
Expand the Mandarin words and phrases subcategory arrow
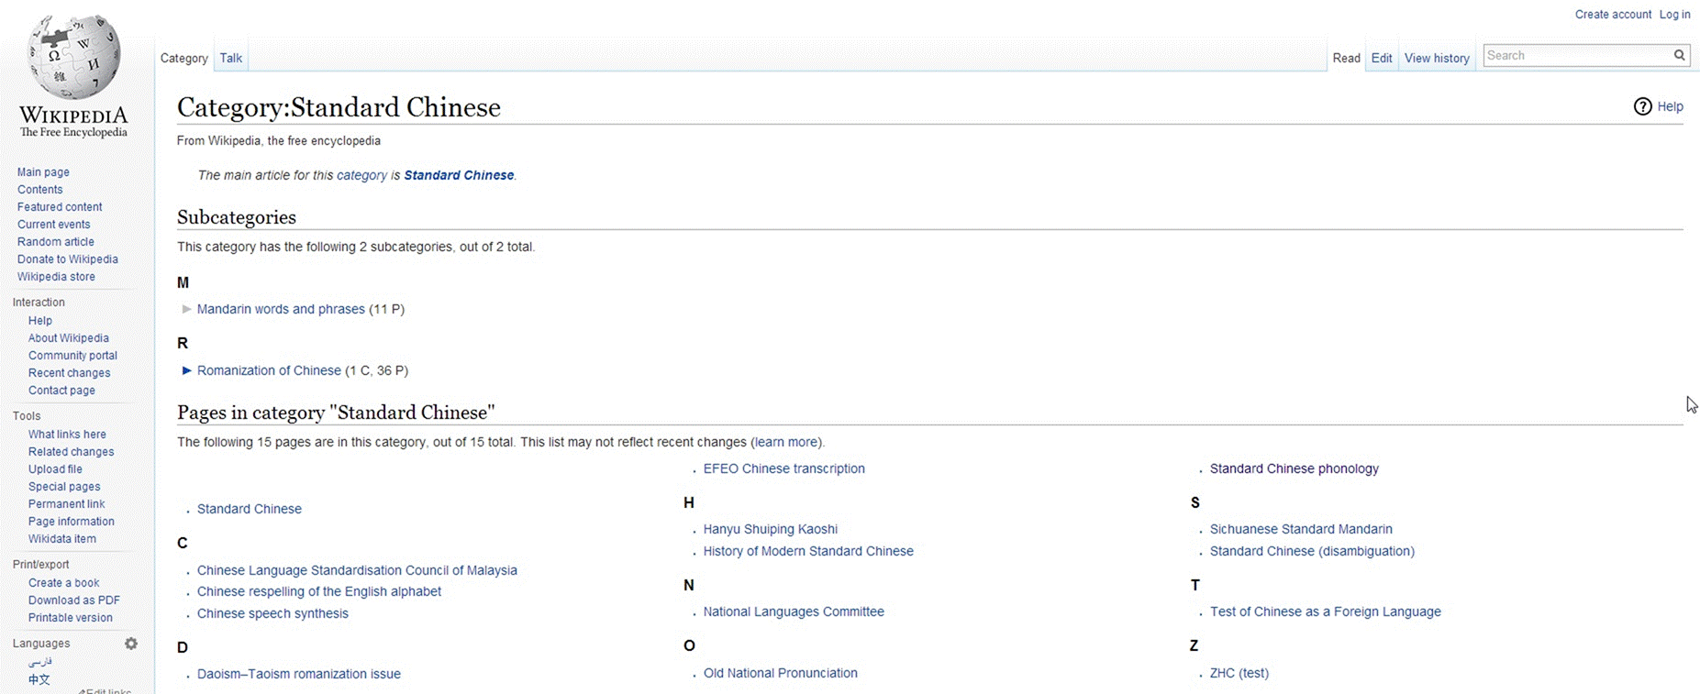pyautogui.click(x=187, y=309)
